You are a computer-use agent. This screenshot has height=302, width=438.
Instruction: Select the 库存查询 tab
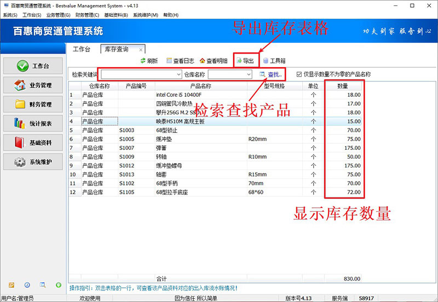tap(117, 49)
